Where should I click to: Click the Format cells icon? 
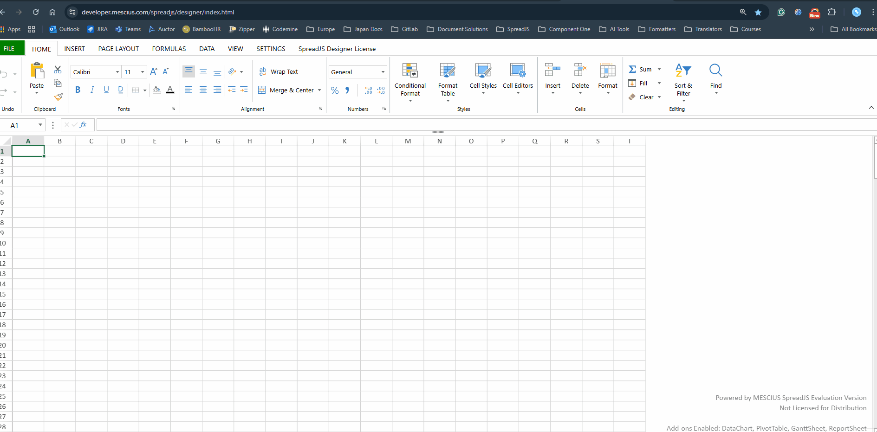point(607,70)
